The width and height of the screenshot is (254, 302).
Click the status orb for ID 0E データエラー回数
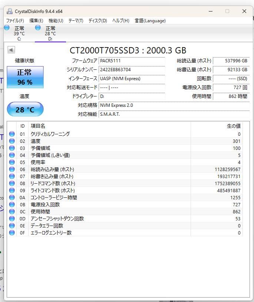tap(12, 226)
